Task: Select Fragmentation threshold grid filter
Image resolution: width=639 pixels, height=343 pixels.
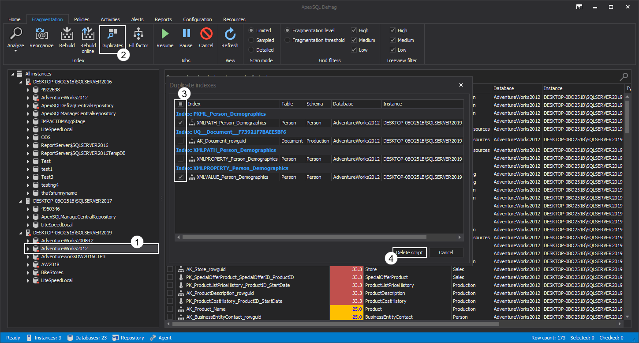Action: (288, 40)
